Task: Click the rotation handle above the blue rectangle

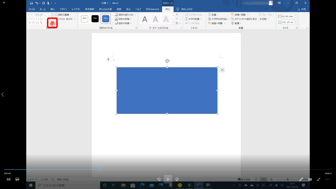Action: click(x=167, y=61)
